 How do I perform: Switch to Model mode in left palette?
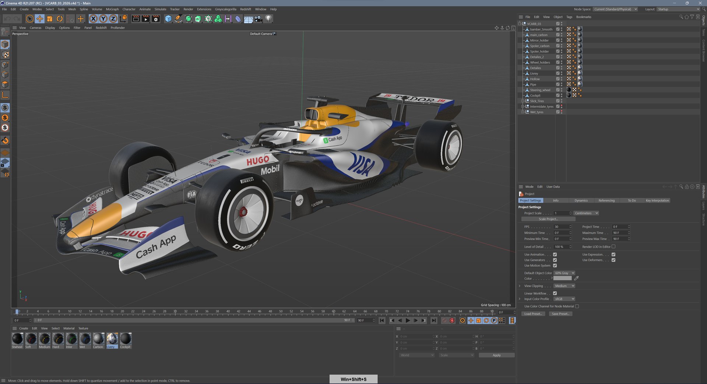tap(5, 44)
